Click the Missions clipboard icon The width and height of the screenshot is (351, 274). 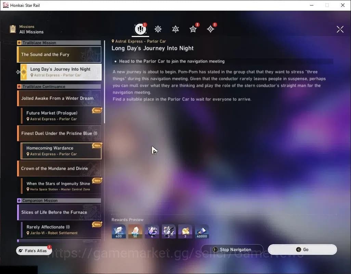pyautogui.click(x=13, y=29)
